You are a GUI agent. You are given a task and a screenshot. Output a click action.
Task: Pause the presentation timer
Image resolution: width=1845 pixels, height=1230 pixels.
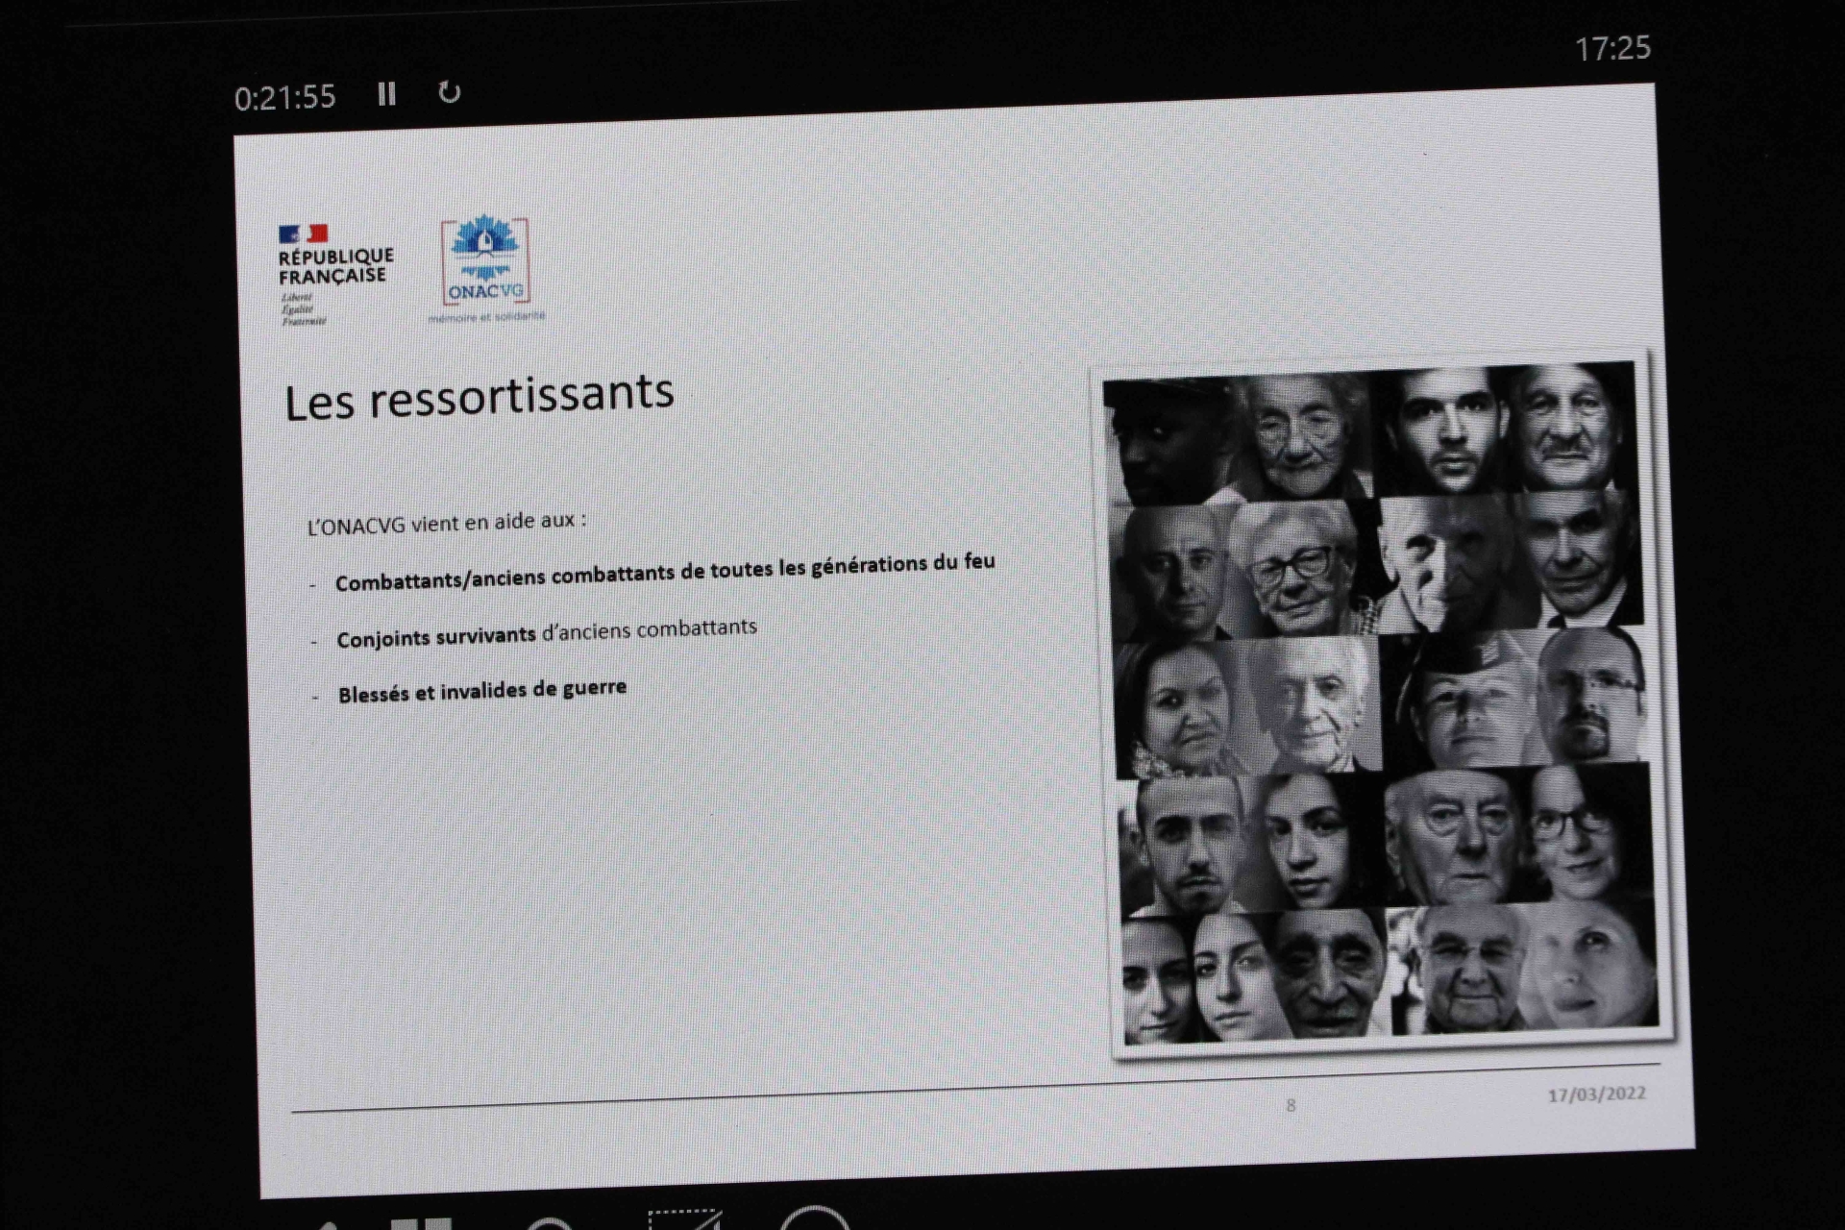tap(386, 93)
